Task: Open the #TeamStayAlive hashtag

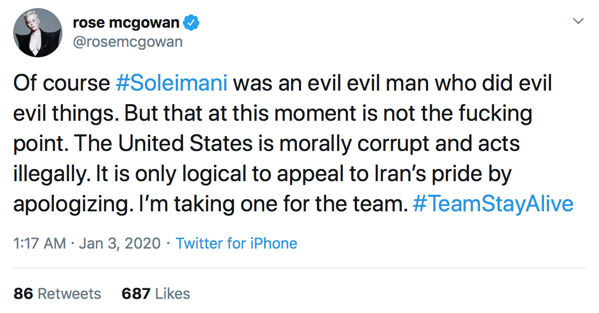Action: 493,204
